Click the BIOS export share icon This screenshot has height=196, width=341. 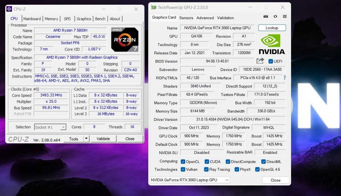point(260,61)
